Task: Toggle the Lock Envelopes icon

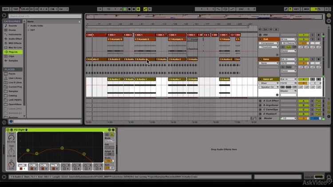Action: (276, 29)
